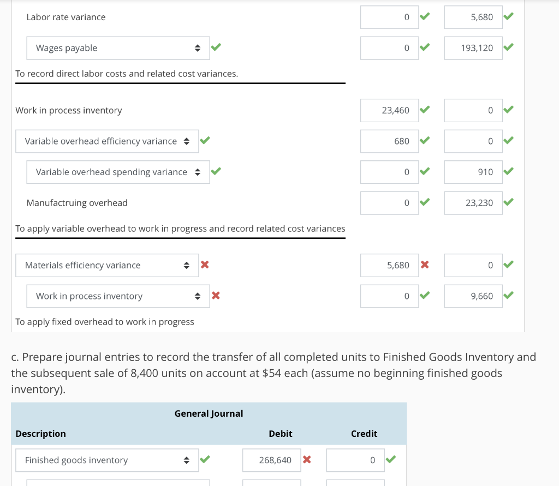The image size is (559, 486).
Task: Click the green checkmark beside Wages payable
Action: 216,47
